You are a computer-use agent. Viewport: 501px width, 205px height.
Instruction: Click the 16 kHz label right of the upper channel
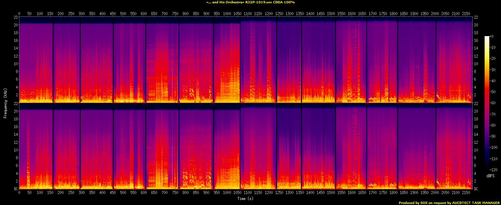click(x=477, y=40)
